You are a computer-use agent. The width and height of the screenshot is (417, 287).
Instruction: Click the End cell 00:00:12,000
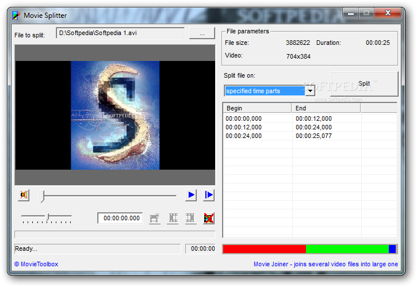coord(313,118)
